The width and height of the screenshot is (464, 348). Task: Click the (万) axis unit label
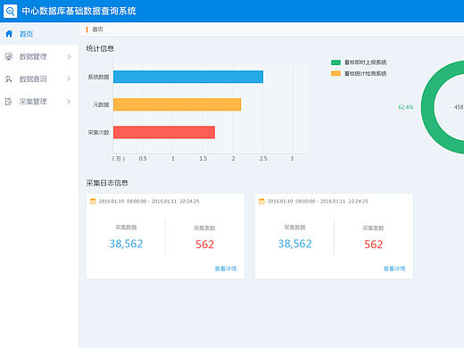119,159
